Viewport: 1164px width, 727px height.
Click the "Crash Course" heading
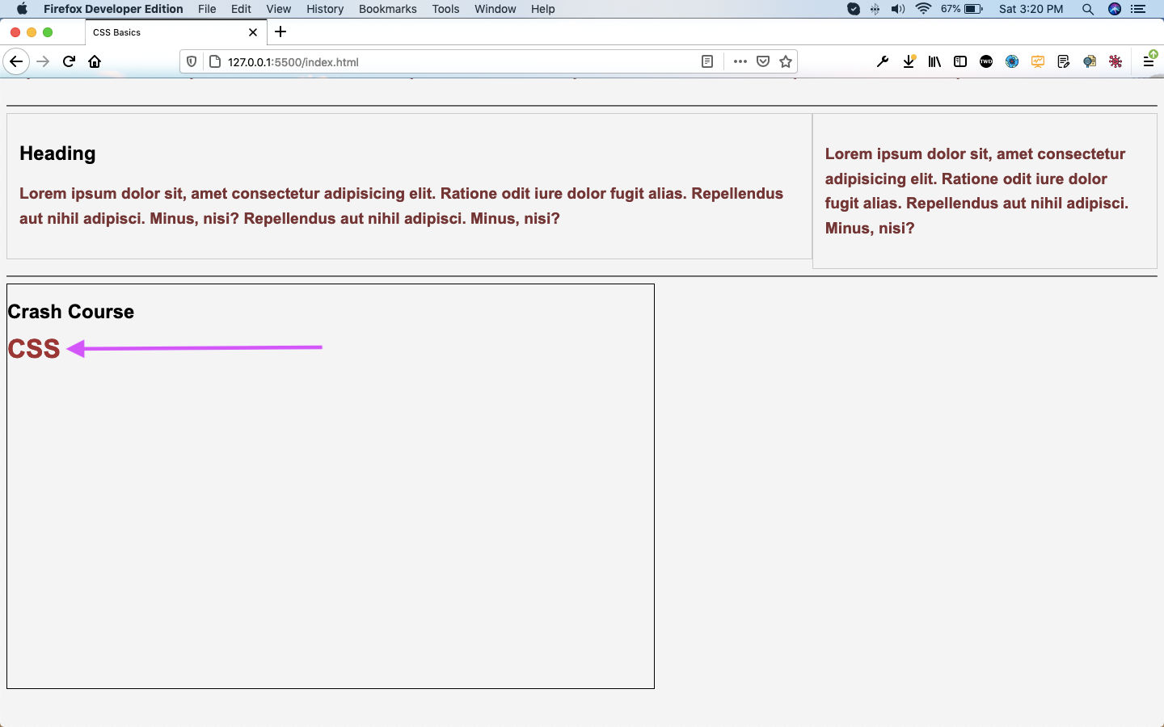coord(71,312)
